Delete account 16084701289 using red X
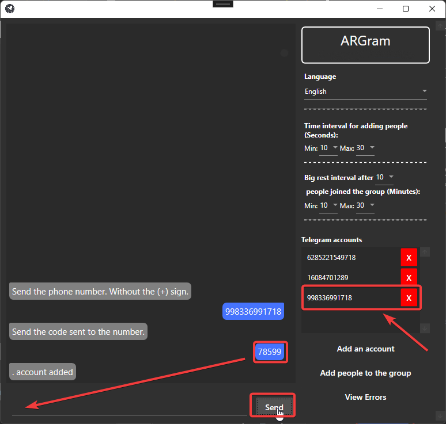 pyautogui.click(x=409, y=278)
